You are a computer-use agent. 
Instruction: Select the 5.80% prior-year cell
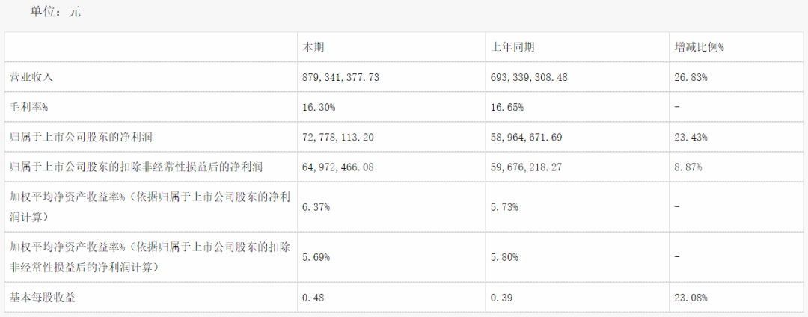[x=506, y=256]
